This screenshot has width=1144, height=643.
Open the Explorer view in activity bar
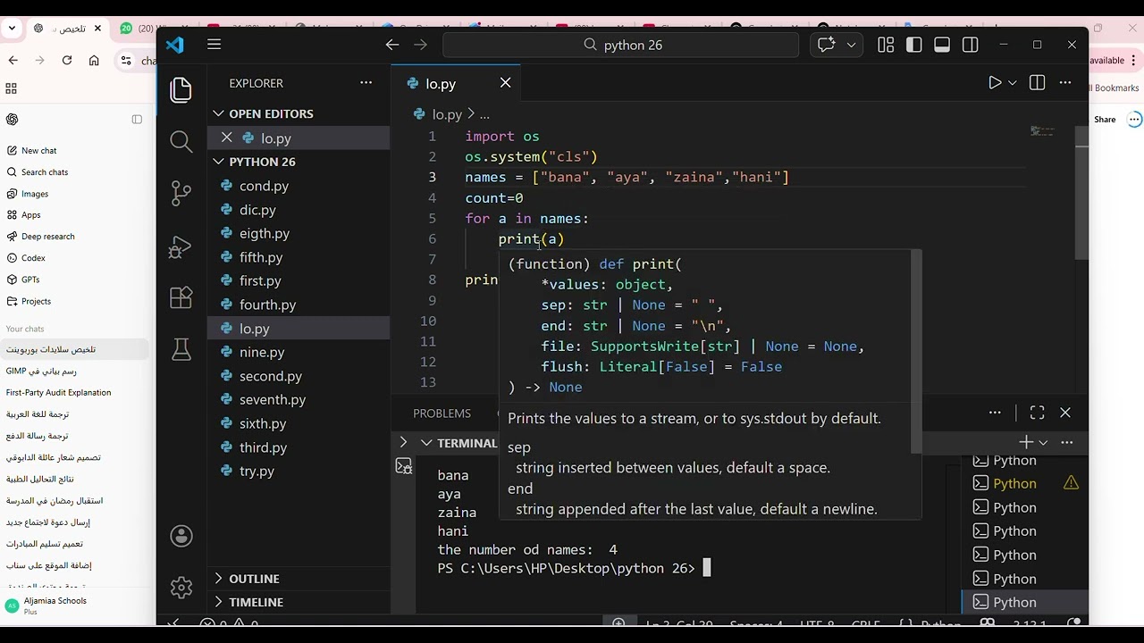(181, 89)
